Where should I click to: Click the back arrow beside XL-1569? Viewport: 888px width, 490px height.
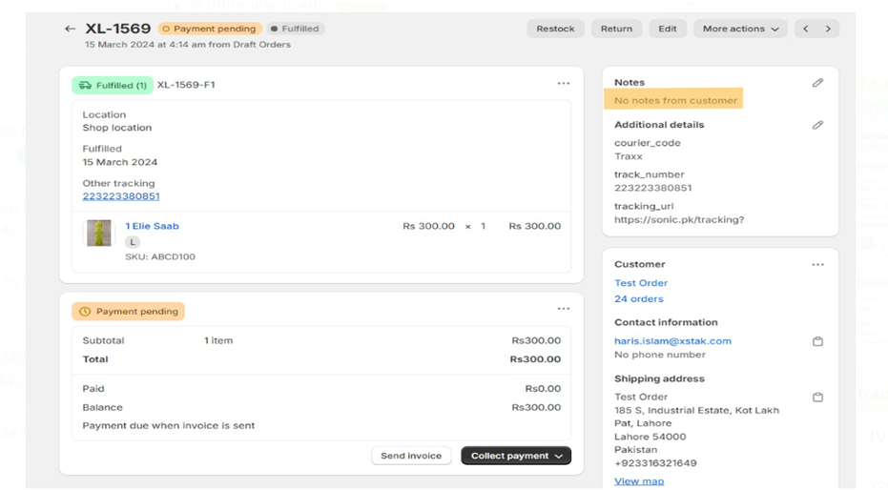click(70, 29)
